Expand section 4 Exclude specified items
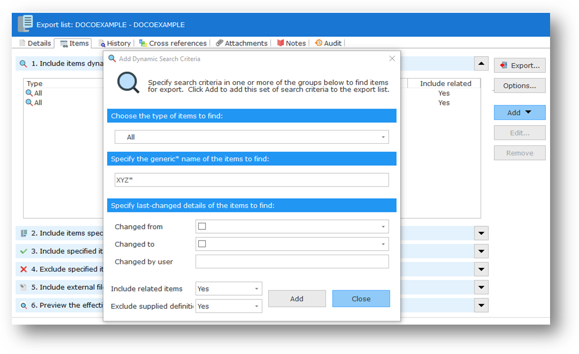This screenshot has height=354, width=579. 481,269
